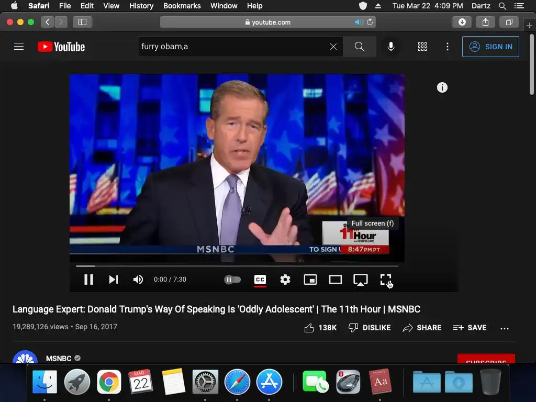The image size is (536, 402).
Task: Seek along the video progress bar
Action: 237,265
